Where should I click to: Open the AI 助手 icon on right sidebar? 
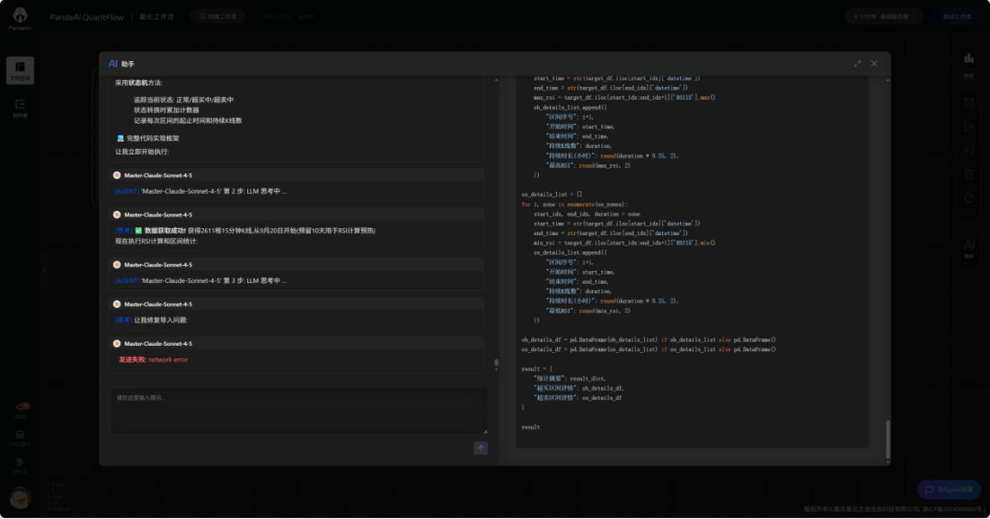coord(968,247)
